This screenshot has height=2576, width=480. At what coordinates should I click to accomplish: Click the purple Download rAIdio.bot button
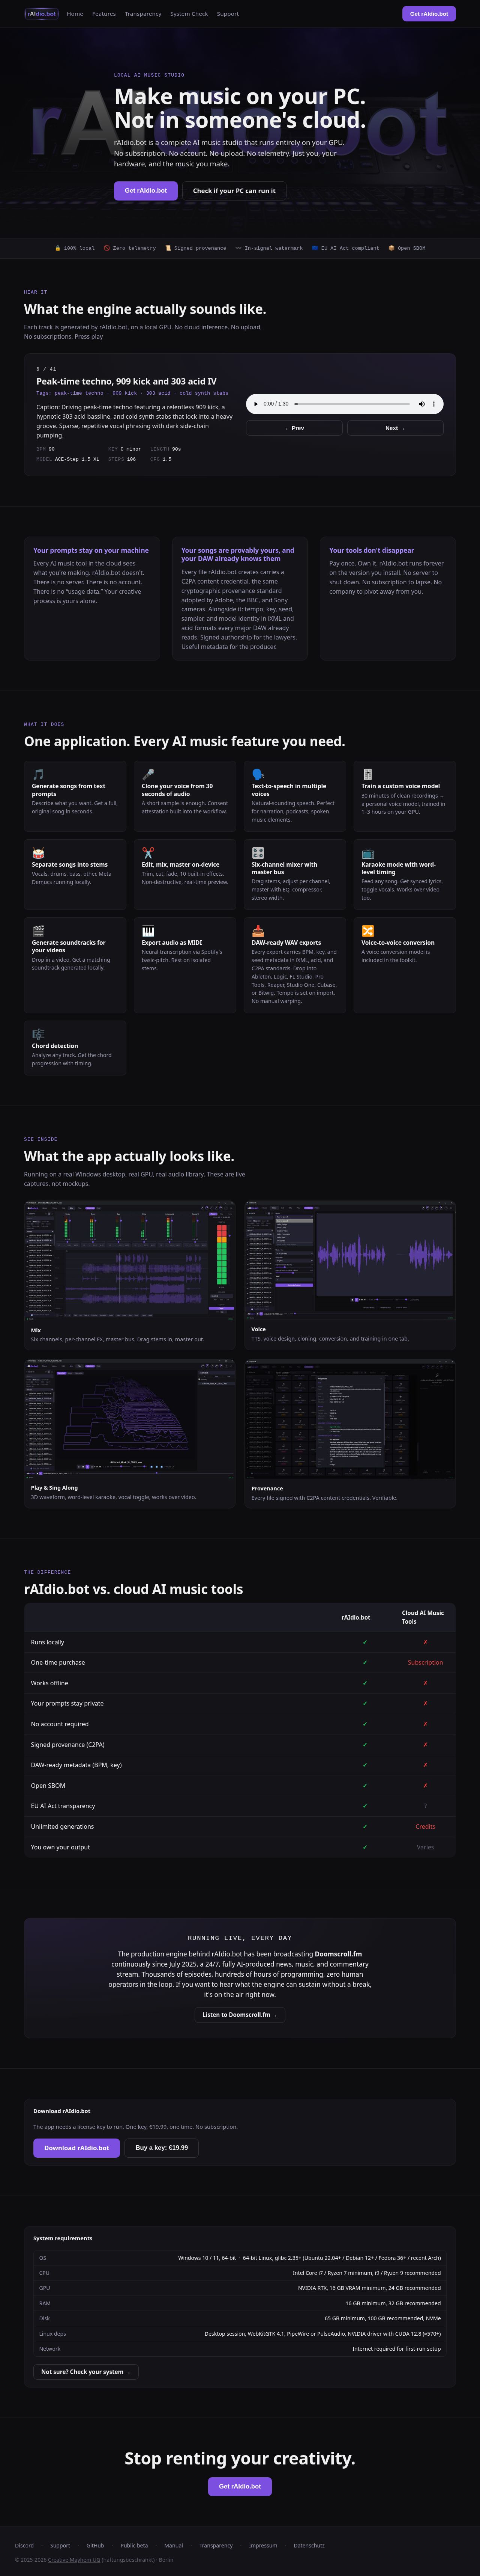point(77,2148)
